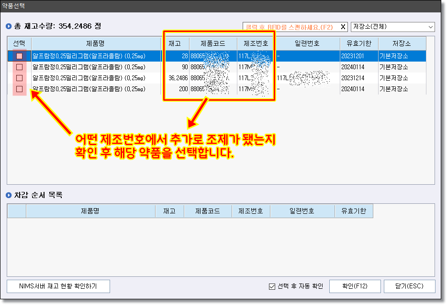447x305 pixels.
Task: Mark the checkbox for the row with stock 200
Action: click(x=20, y=89)
